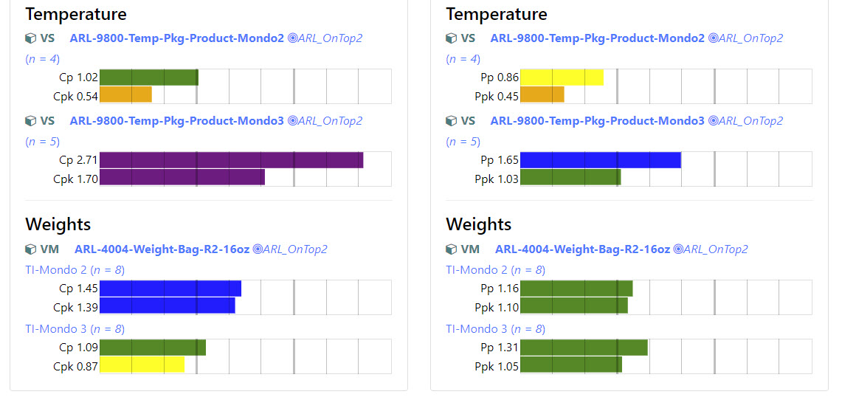
Task: Click the orange Ppk 0.45 bar
Action: tap(542, 94)
